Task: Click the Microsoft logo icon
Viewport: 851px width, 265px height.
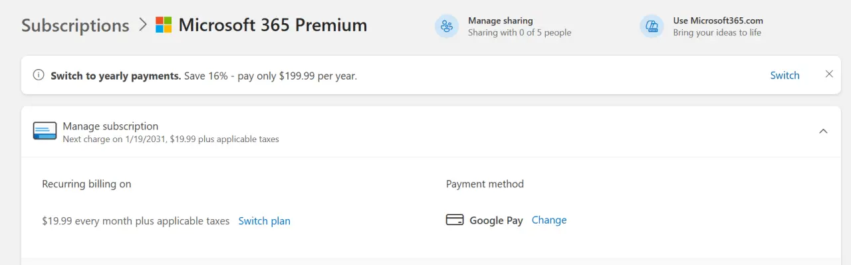Action: [164, 25]
